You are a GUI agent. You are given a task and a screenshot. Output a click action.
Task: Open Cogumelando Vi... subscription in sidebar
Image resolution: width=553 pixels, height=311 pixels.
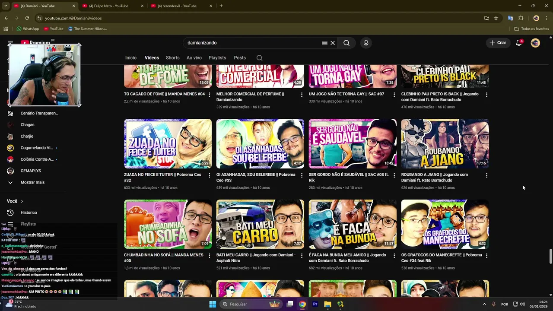(37, 148)
